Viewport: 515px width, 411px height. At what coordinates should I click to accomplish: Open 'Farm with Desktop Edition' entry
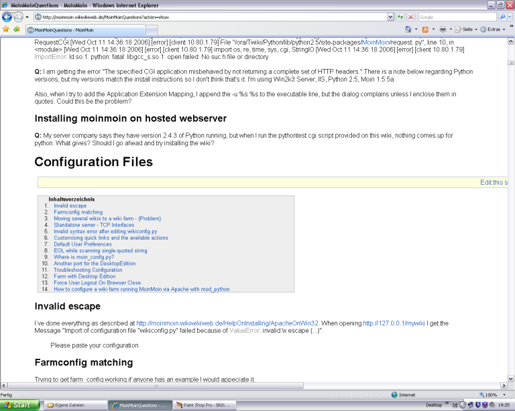[x=84, y=276]
